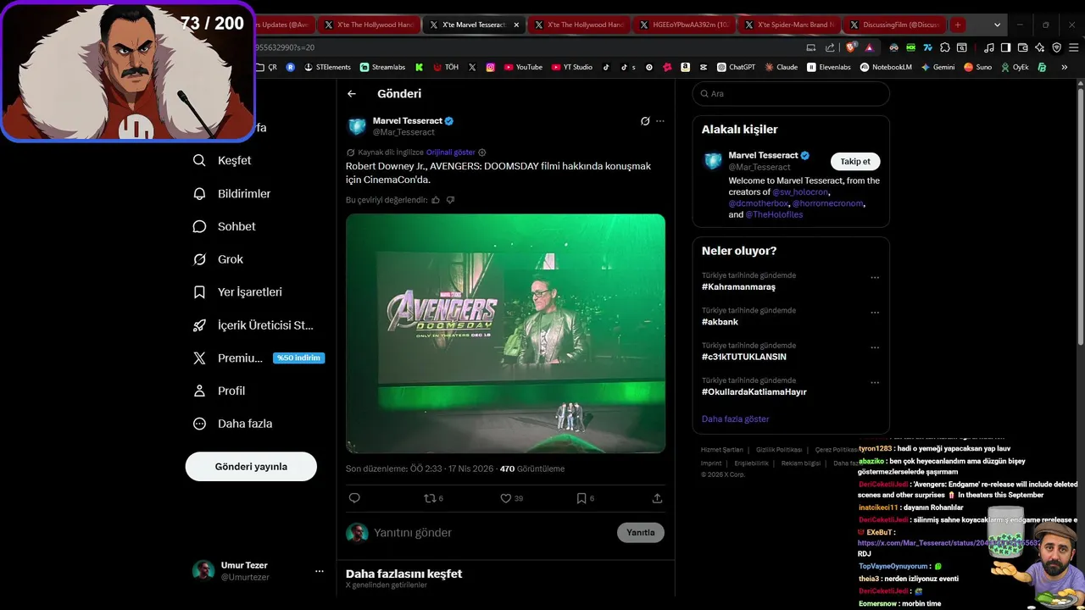Repost the Avengers Doomsday post
The image size is (1085, 610).
430,498
